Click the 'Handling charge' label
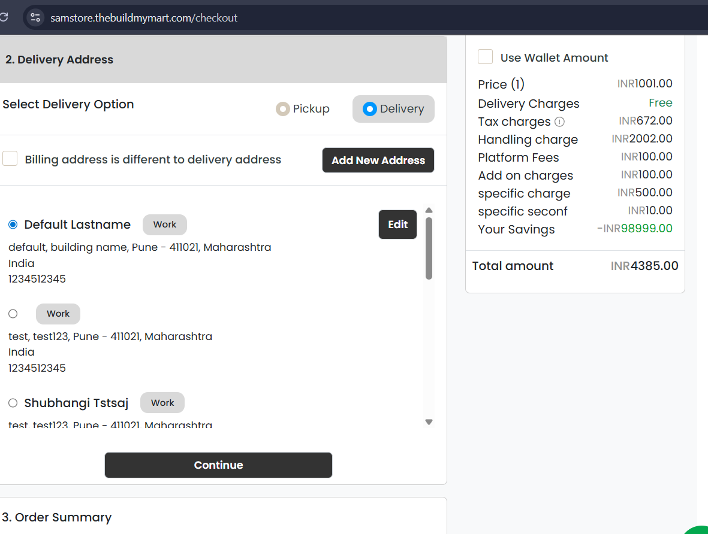The height and width of the screenshot is (534, 708). coord(528,140)
